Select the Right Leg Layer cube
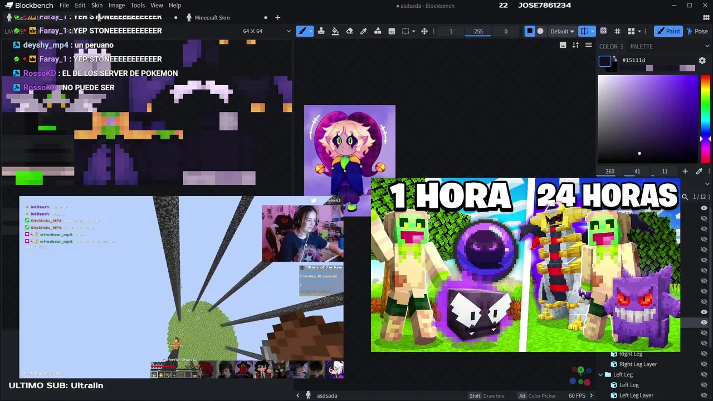The width and height of the screenshot is (713, 401). click(x=638, y=364)
